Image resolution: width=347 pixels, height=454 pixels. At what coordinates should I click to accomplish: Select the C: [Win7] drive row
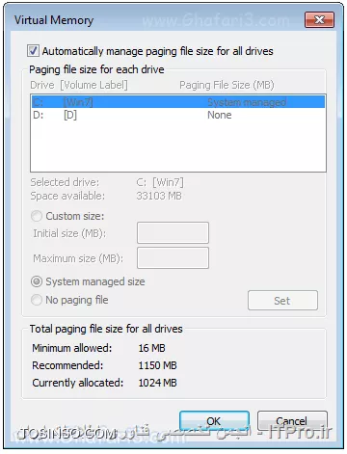pyautogui.click(x=178, y=102)
